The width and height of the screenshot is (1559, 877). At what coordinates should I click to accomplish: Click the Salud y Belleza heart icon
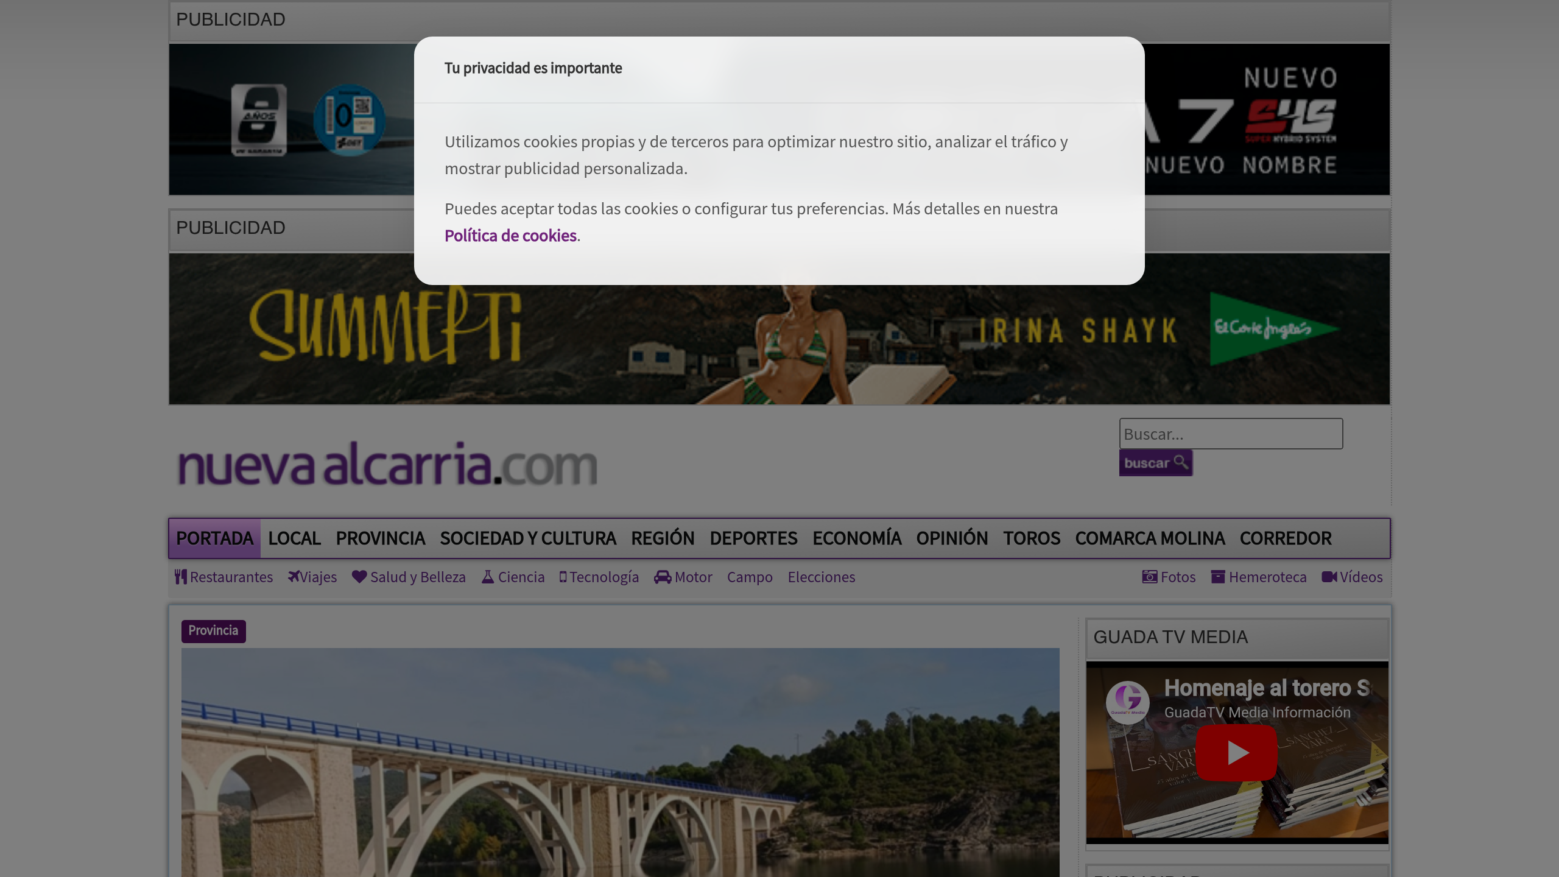tap(359, 577)
